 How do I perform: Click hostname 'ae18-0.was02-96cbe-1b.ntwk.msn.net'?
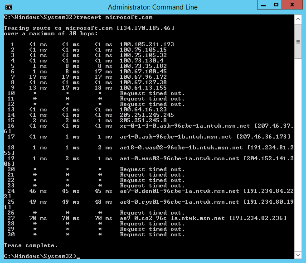click(181, 148)
